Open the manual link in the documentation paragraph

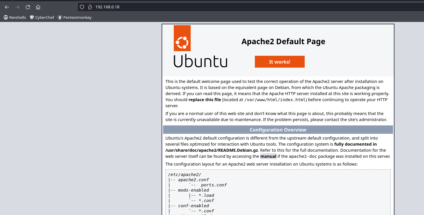pyautogui.click(x=268, y=156)
